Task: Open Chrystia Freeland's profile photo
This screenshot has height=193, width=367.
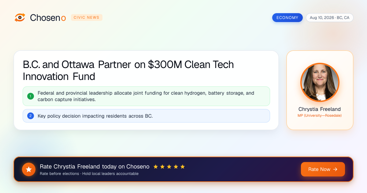Action: (x=320, y=82)
